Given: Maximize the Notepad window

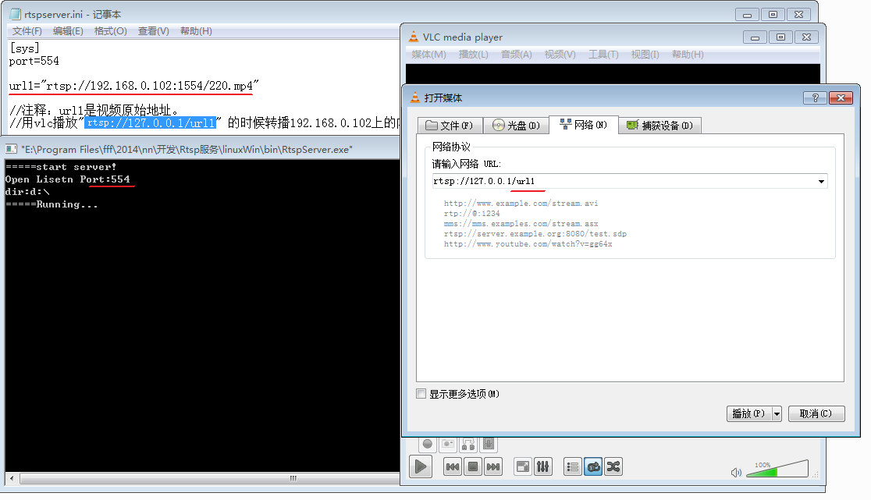Looking at the screenshot, I should pos(773,14).
